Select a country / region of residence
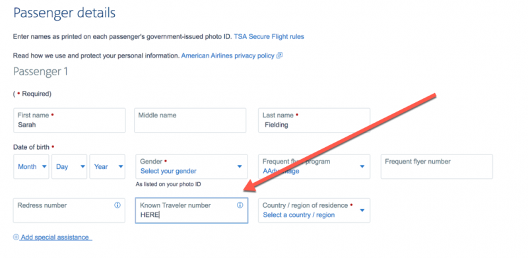 point(314,210)
